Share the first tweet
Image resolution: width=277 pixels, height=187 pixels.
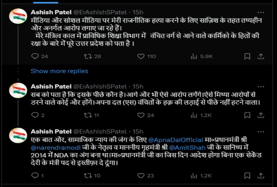pos(261,56)
